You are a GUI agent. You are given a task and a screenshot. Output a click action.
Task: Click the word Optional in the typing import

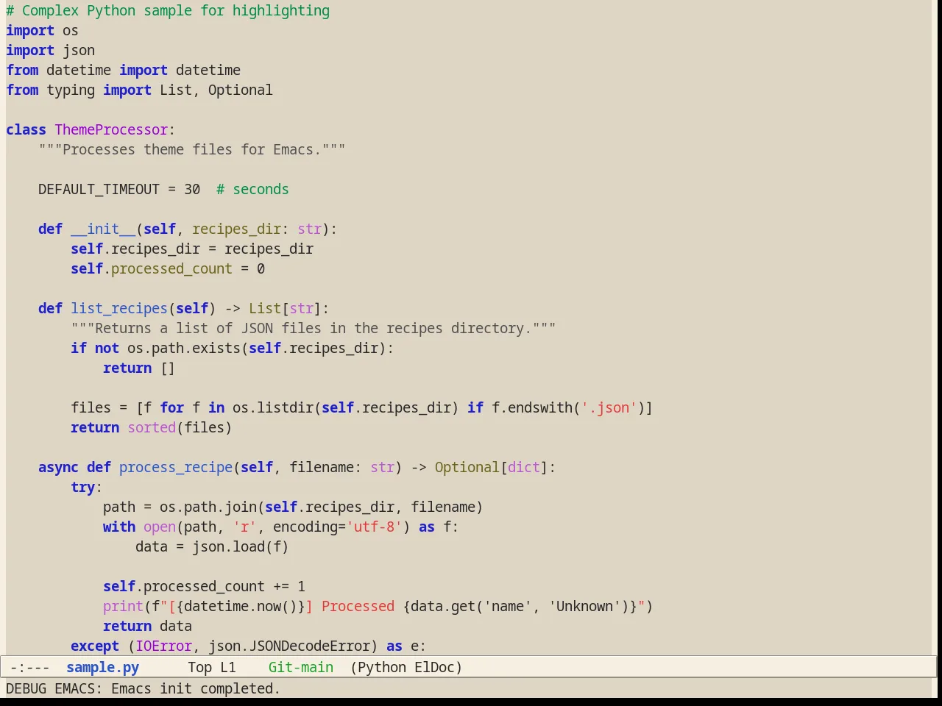pos(240,90)
